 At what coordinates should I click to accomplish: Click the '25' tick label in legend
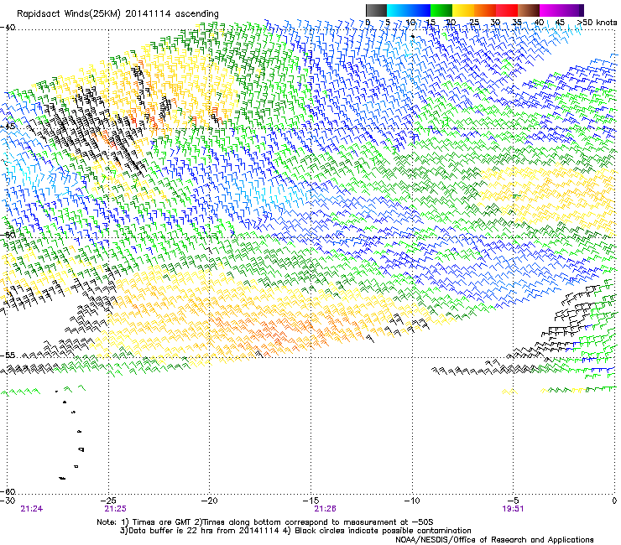click(x=474, y=23)
